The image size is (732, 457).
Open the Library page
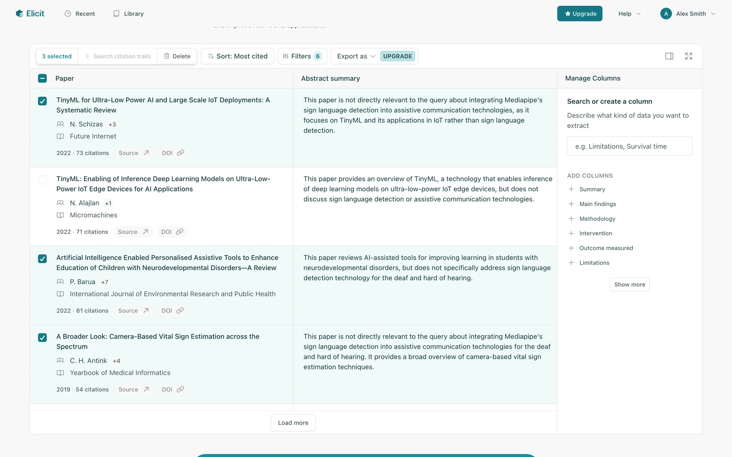click(x=129, y=14)
